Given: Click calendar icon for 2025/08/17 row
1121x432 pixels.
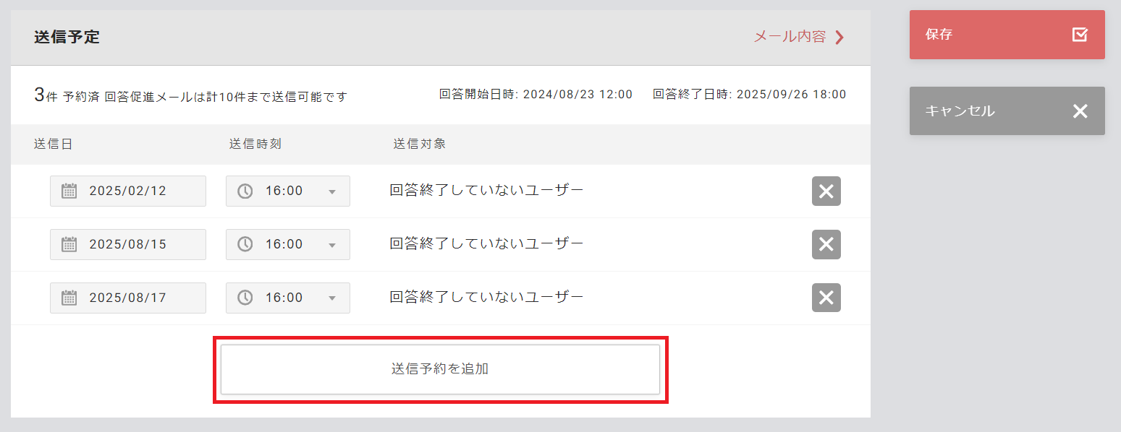Looking at the screenshot, I should (69, 298).
